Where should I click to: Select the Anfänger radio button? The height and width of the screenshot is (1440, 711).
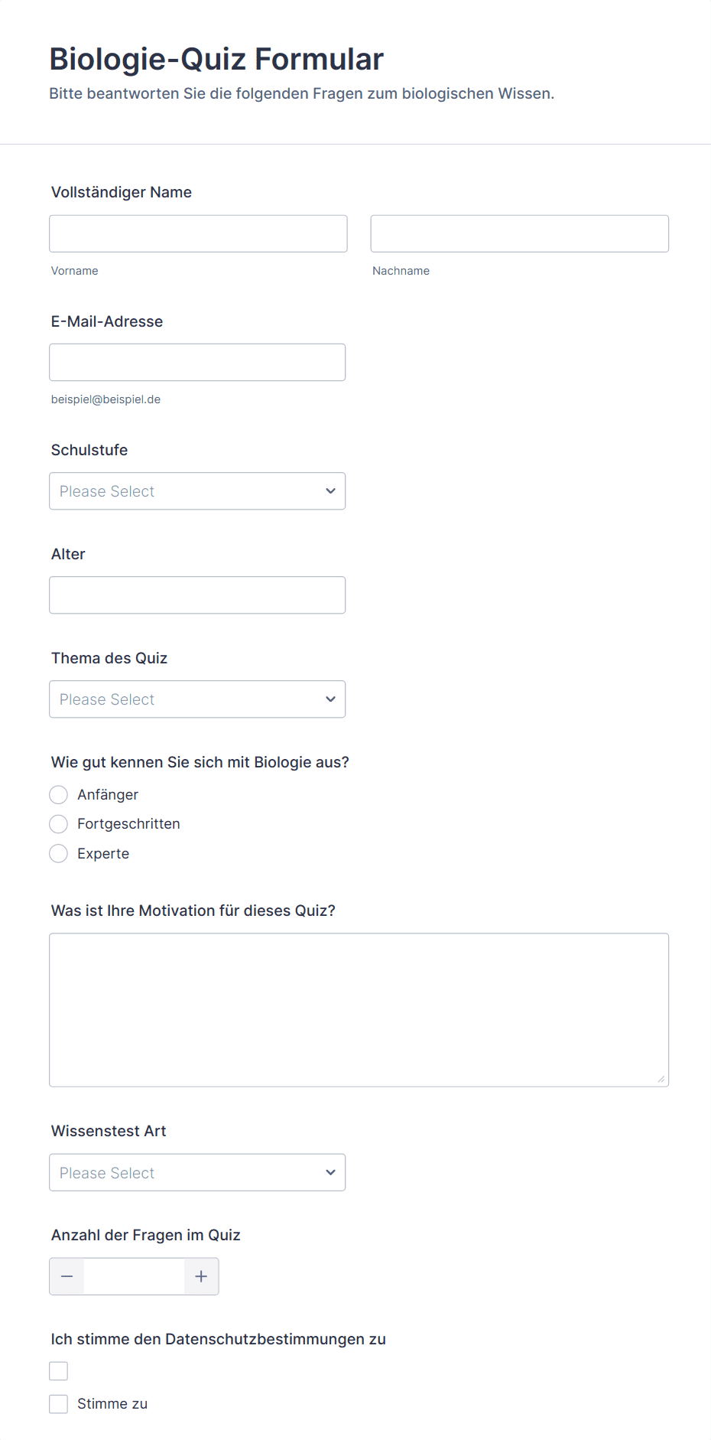point(59,795)
